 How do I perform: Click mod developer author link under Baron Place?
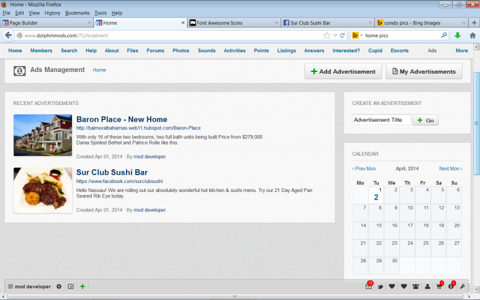pyautogui.click(x=149, y=157)
